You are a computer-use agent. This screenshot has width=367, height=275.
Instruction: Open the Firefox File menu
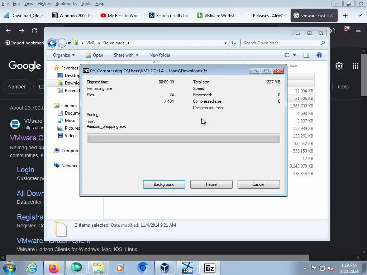(5, 4)
